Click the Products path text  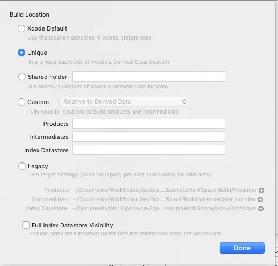tap(165, 190)
